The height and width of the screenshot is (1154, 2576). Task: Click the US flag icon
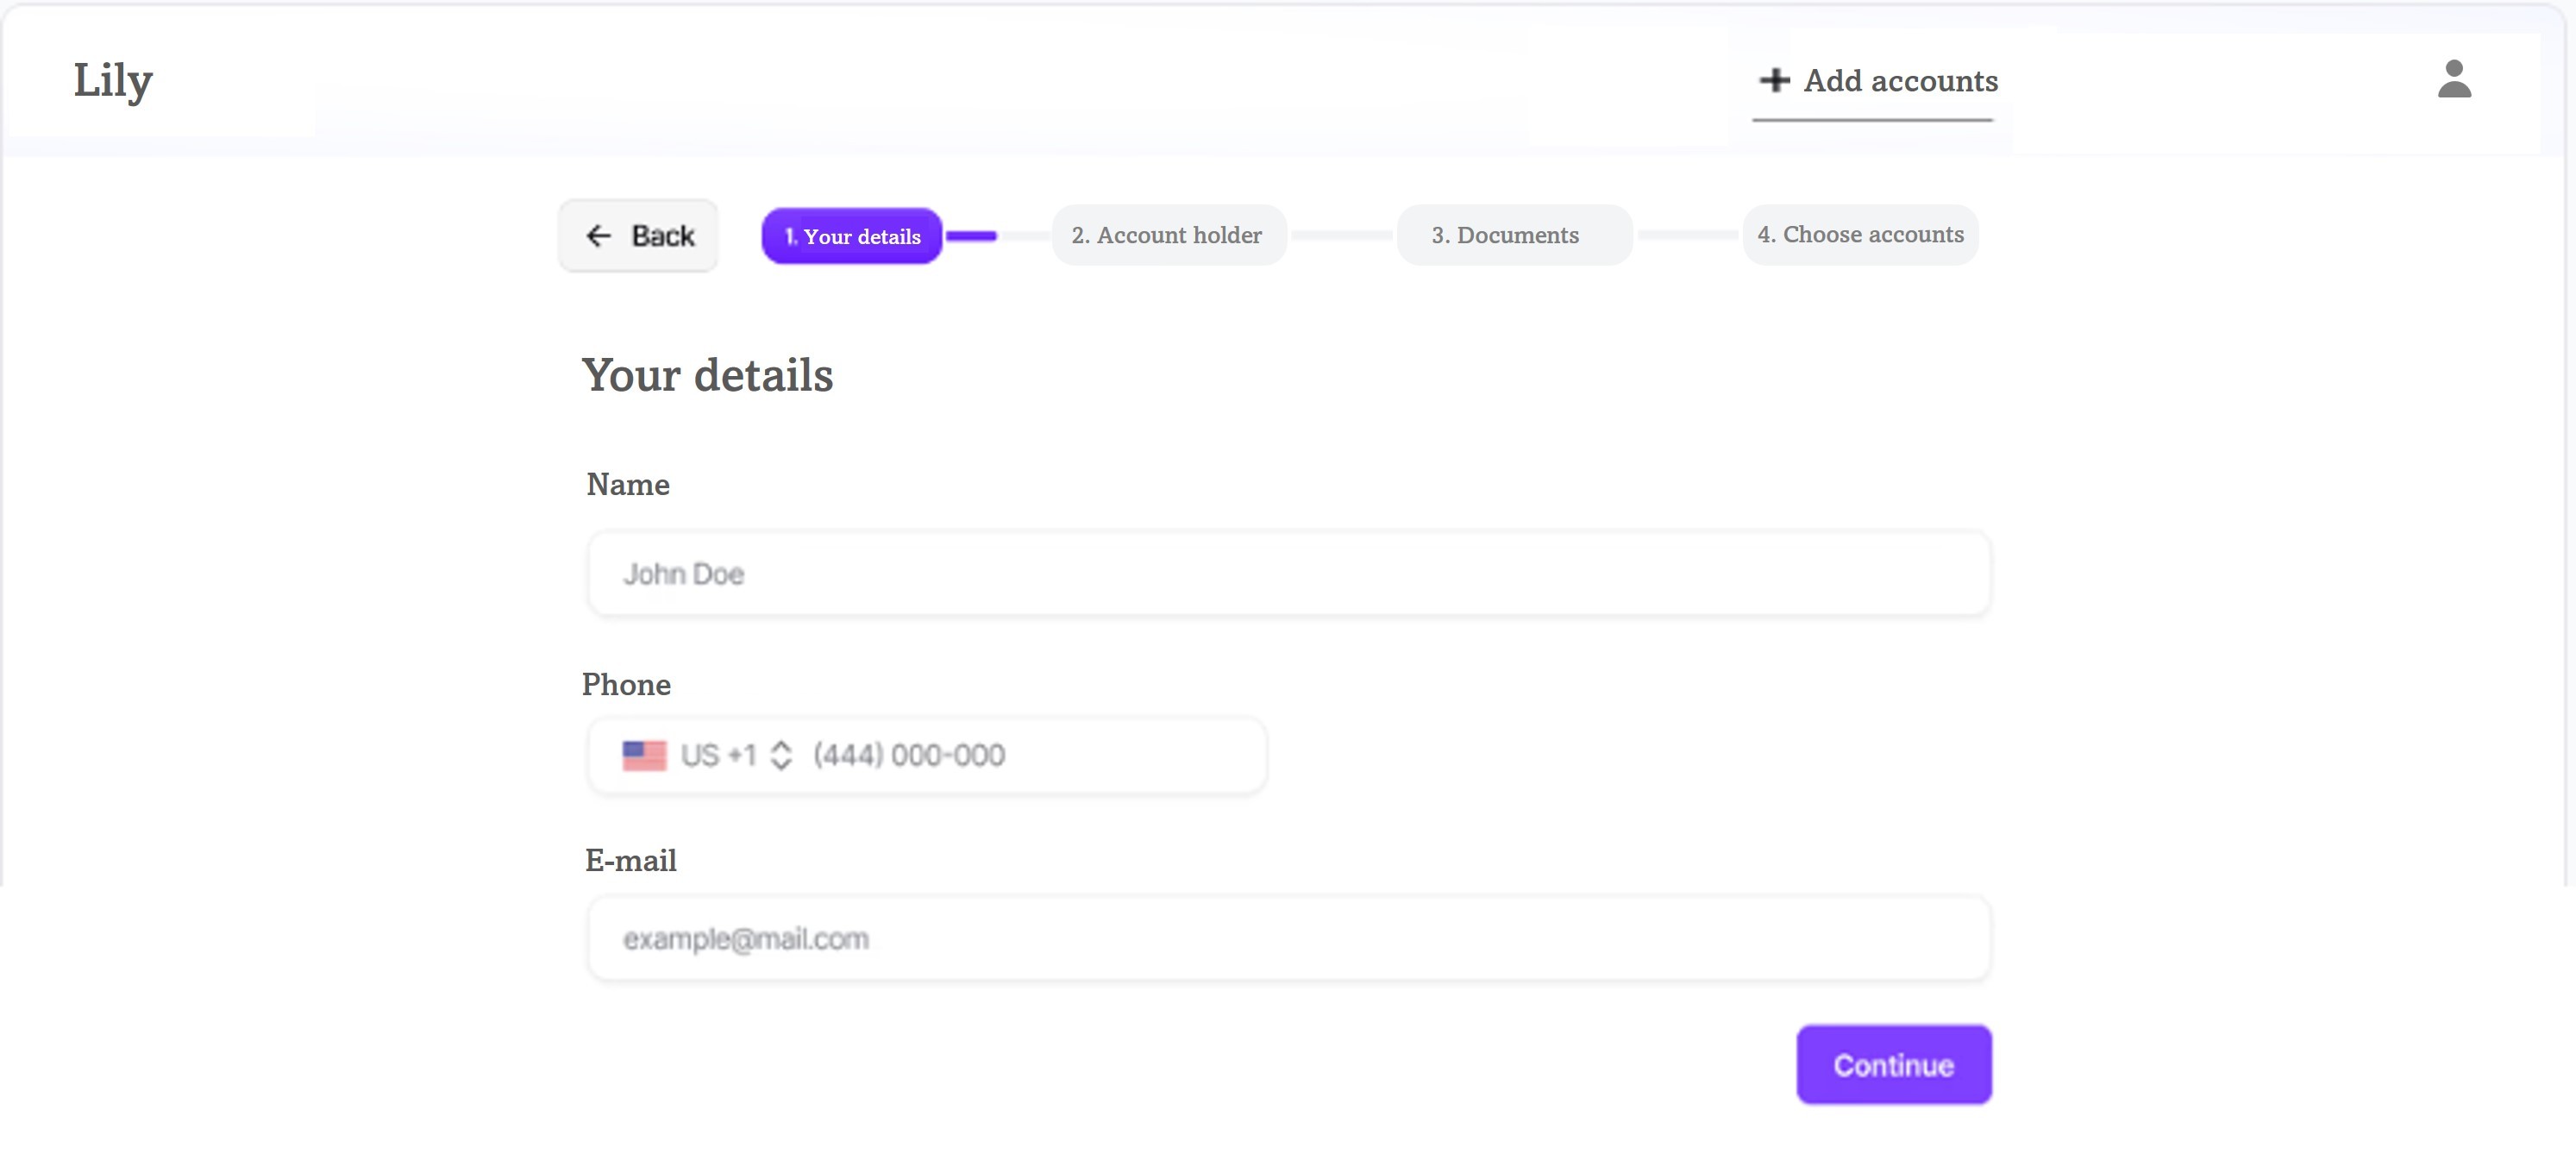(644, 755)
